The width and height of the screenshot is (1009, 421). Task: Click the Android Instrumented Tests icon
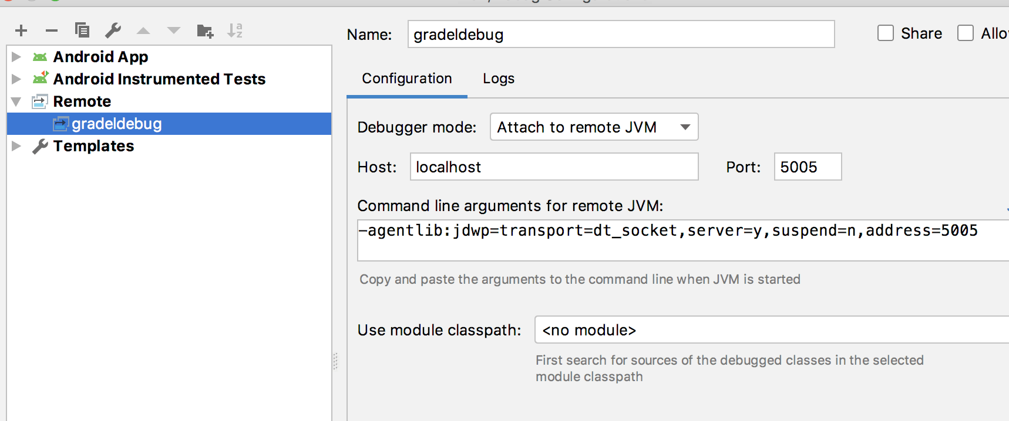(x=41, y=78)
